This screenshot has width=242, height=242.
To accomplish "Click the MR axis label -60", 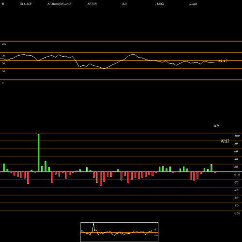I will [x=236, y=198].
